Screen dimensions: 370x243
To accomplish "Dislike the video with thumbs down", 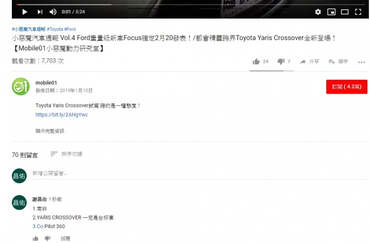I will pyautogui.click(x=281, y=61).
